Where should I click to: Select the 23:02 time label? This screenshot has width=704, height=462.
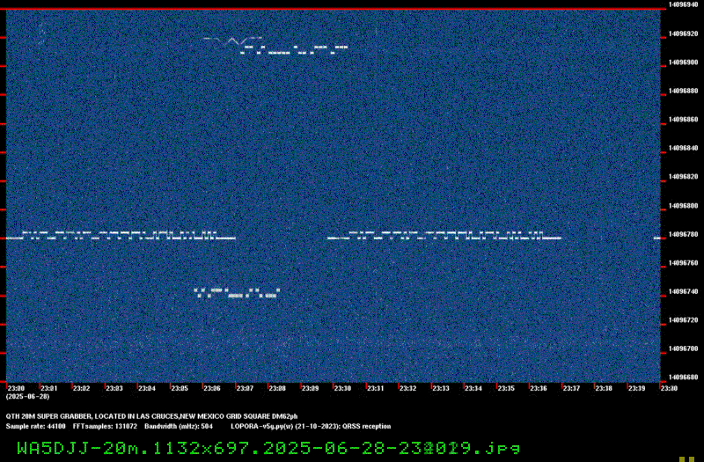click(82, 388)
